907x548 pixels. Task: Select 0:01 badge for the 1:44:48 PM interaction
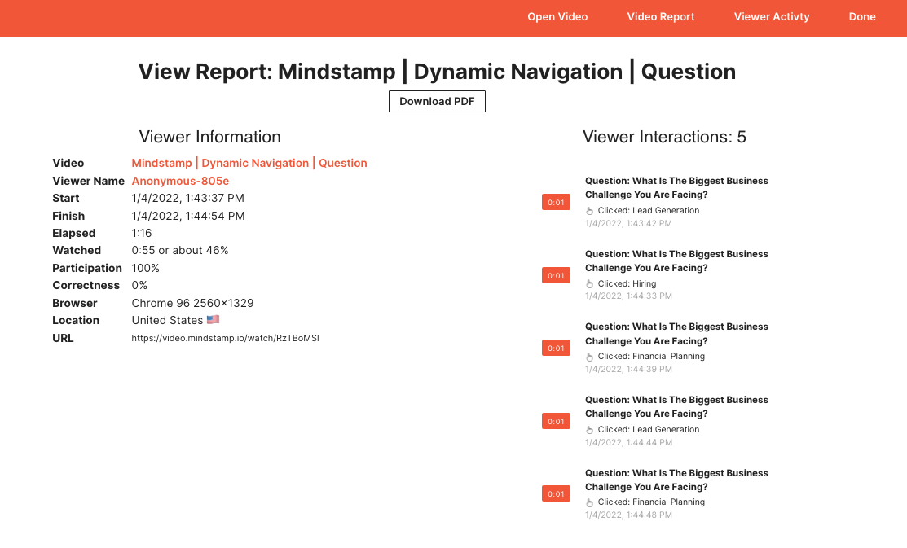[x=556, y=494]
